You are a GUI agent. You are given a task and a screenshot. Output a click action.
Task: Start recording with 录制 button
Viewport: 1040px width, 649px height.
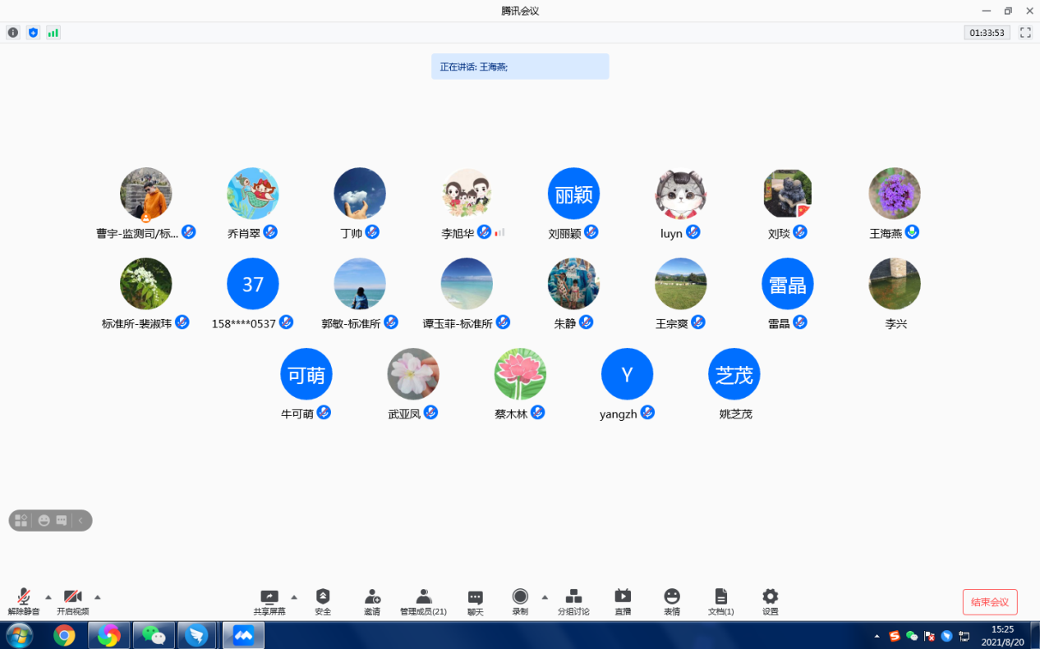coord(520,597)
